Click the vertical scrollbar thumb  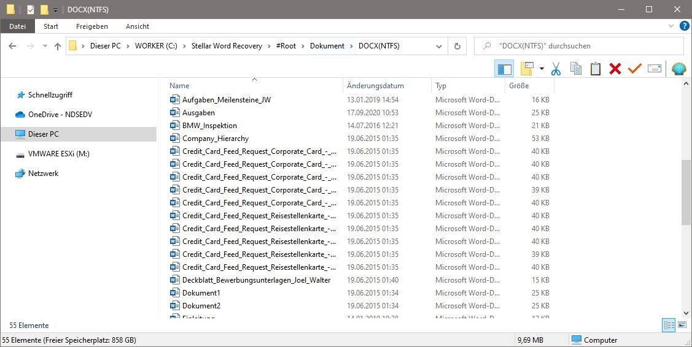[x=686, y=193]
